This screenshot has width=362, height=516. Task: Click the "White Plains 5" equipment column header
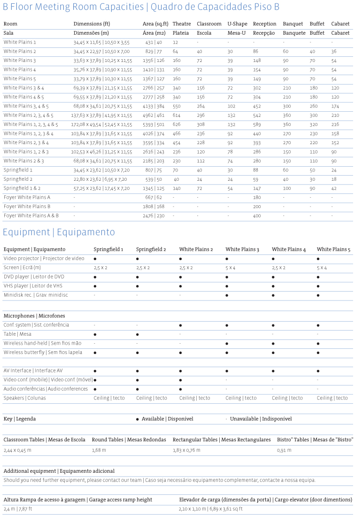click(x=333, y=249)
